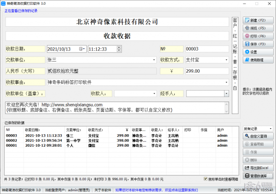276x194 pixels.
Task: Open print preview with 预览 (F5)
Action: tap(258, 28)
